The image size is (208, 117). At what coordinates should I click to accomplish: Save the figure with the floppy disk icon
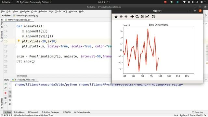point(153,17)
